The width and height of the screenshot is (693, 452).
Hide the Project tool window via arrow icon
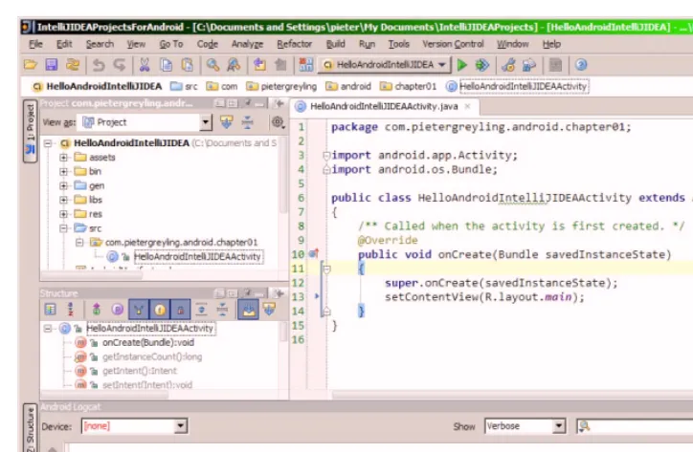(x=279, y=104)
